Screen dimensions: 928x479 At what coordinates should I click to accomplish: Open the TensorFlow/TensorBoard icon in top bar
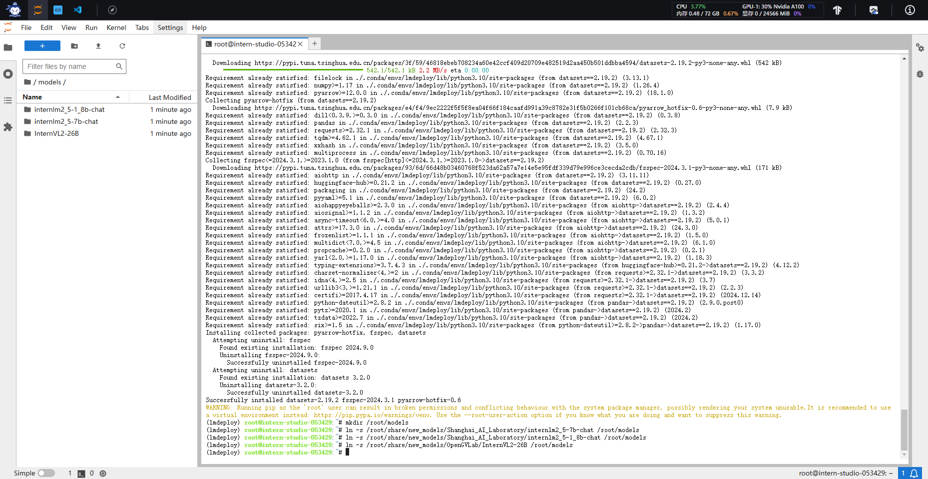click(838, 10)
